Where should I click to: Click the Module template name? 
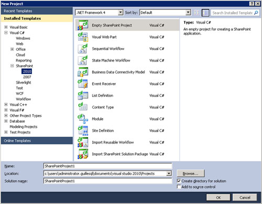click(97, 119)
